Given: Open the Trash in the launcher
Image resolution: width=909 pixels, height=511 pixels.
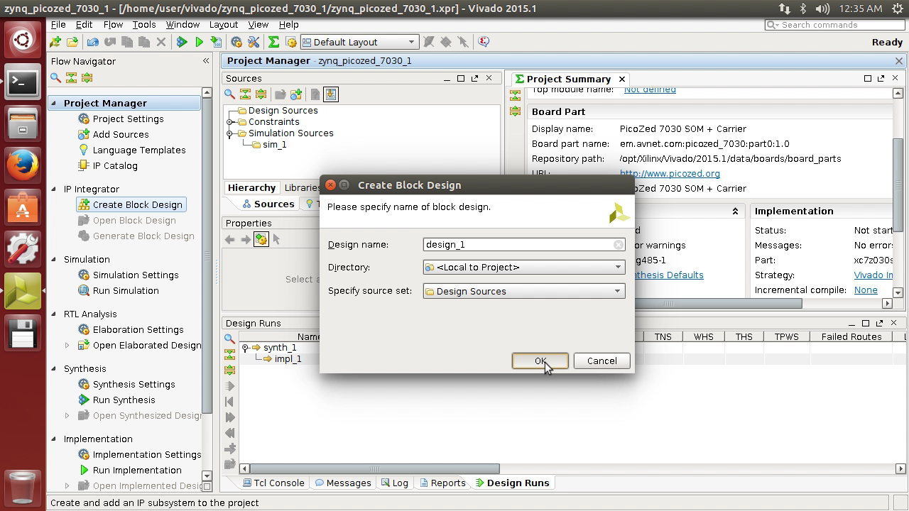Looking at the screenshot, I should pos(23,488).
